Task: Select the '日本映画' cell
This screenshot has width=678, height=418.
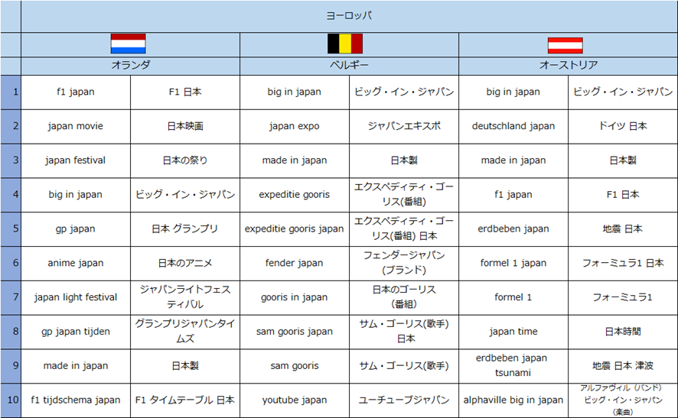Action: tap(185, 126)
